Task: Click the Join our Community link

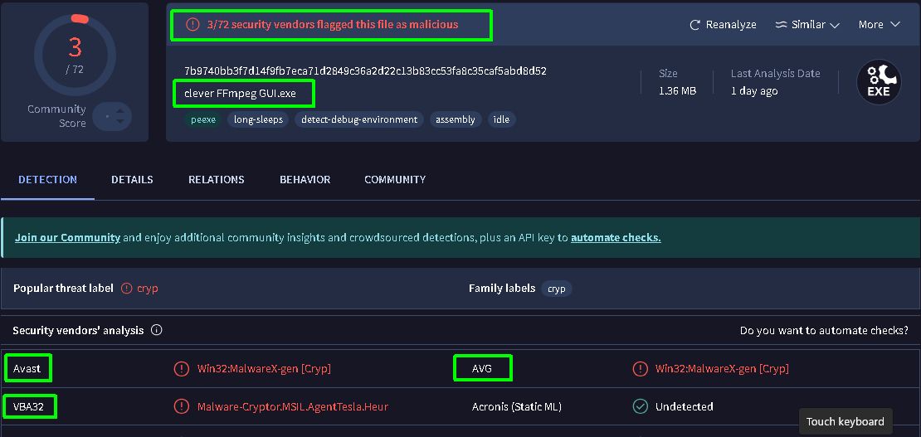Action: [67, 237]
